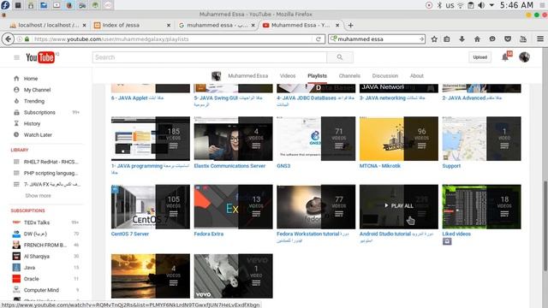Go to the Firefox home page icon
The image size is (548, 308).
tap(477, 39)
